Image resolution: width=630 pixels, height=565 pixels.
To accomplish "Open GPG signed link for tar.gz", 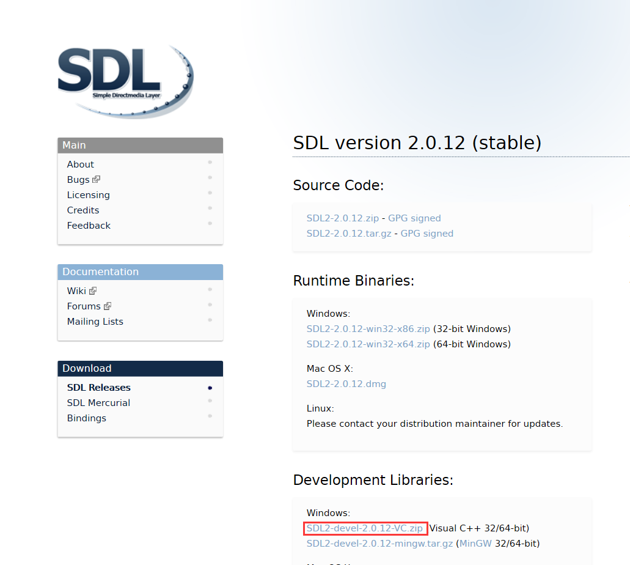I will click(427, 233).
